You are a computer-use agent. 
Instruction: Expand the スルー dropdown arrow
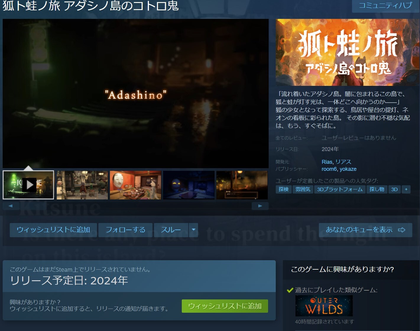(x=193, y=230)
